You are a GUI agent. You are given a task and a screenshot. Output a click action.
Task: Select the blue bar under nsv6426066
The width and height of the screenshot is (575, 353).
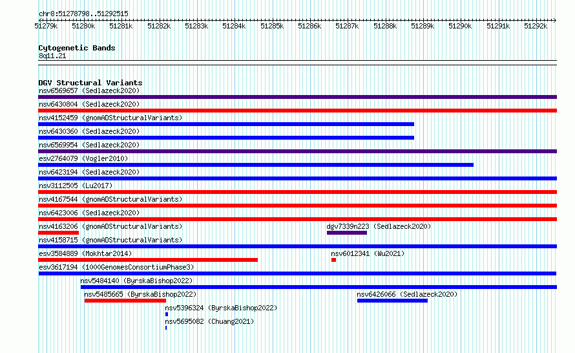click(x=392, y=301)
